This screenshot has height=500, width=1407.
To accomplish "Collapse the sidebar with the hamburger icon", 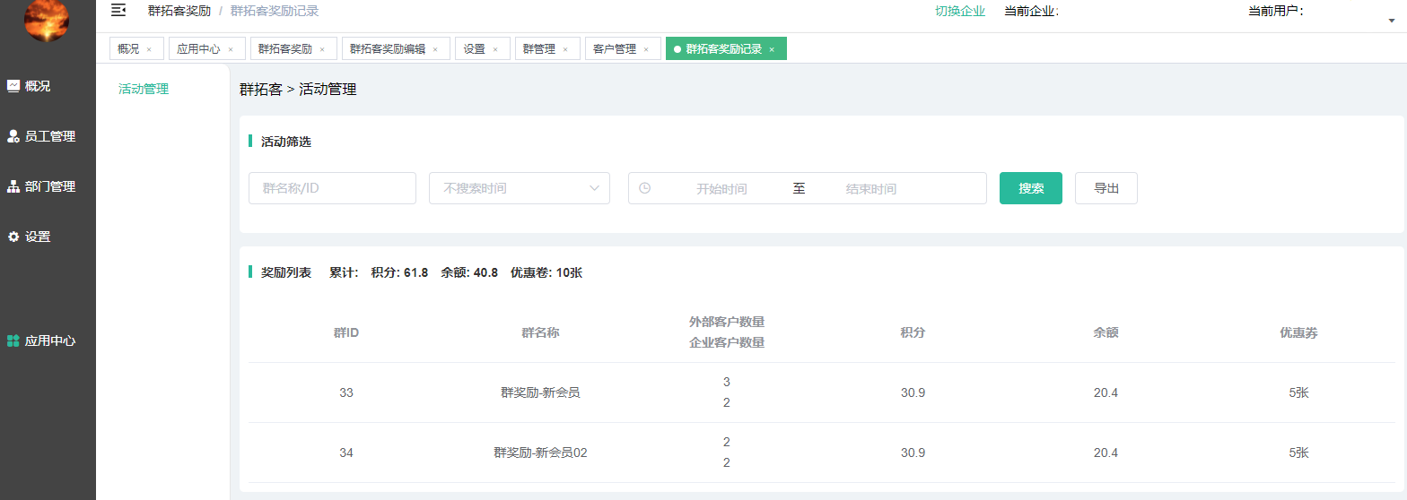I will click(x=118, y=11).
